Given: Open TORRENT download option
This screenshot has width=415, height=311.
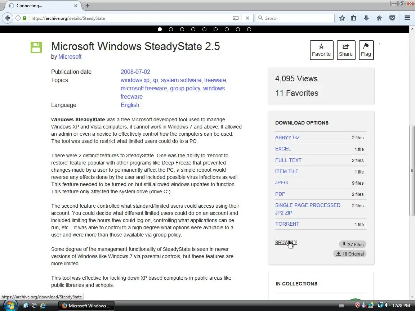Looking at the screenshot, I should tap(287, 224).
